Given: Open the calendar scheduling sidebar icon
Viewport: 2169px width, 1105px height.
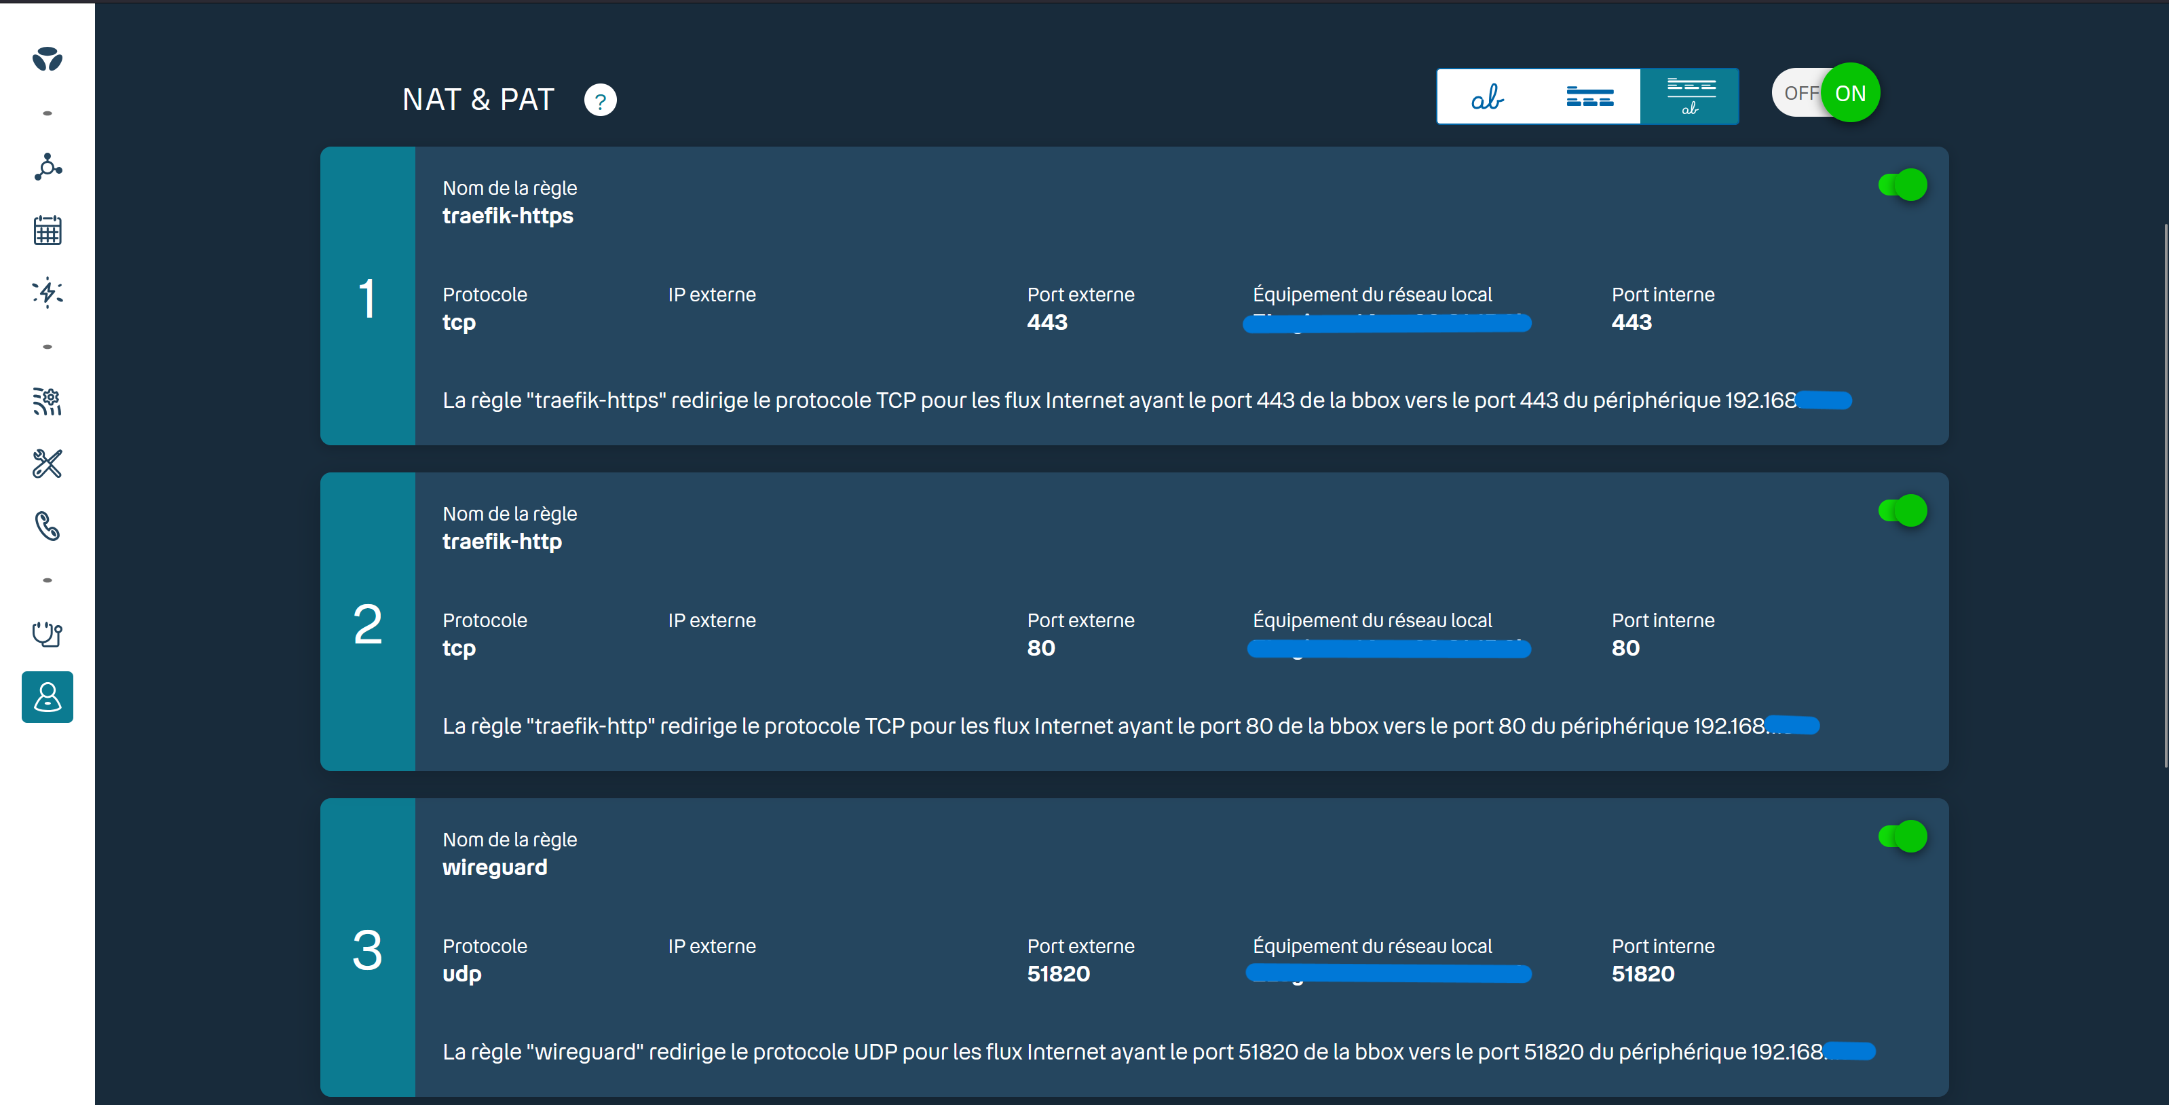Looking at the screenshot, I should pos(47,230).
